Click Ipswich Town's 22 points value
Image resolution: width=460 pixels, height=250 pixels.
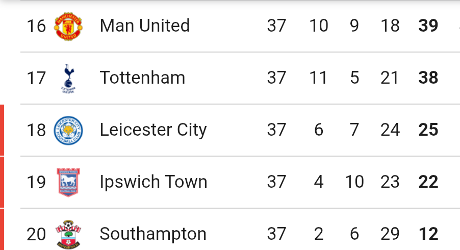428,182
